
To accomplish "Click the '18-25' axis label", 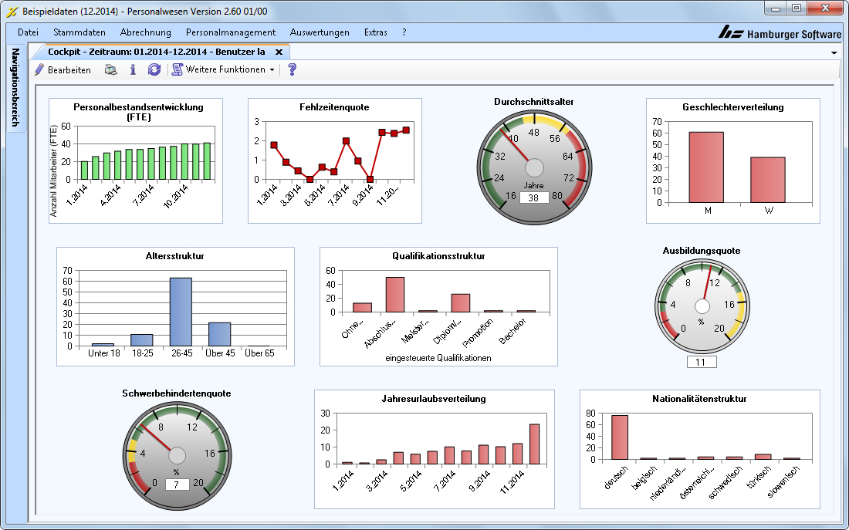I will pyautogui.click(x=143, y=353).
